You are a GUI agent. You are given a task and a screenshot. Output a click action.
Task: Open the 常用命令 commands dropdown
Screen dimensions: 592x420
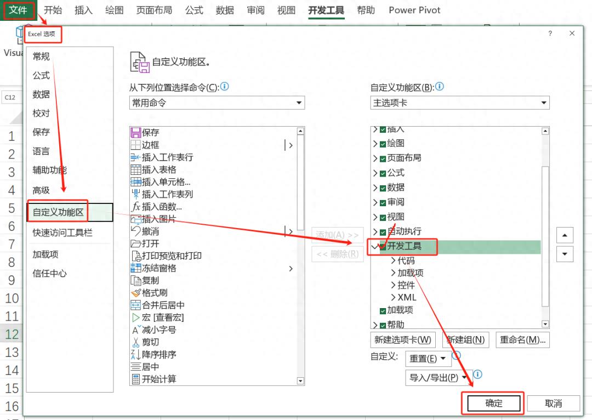pyautogui.click(x=217, y=103)
